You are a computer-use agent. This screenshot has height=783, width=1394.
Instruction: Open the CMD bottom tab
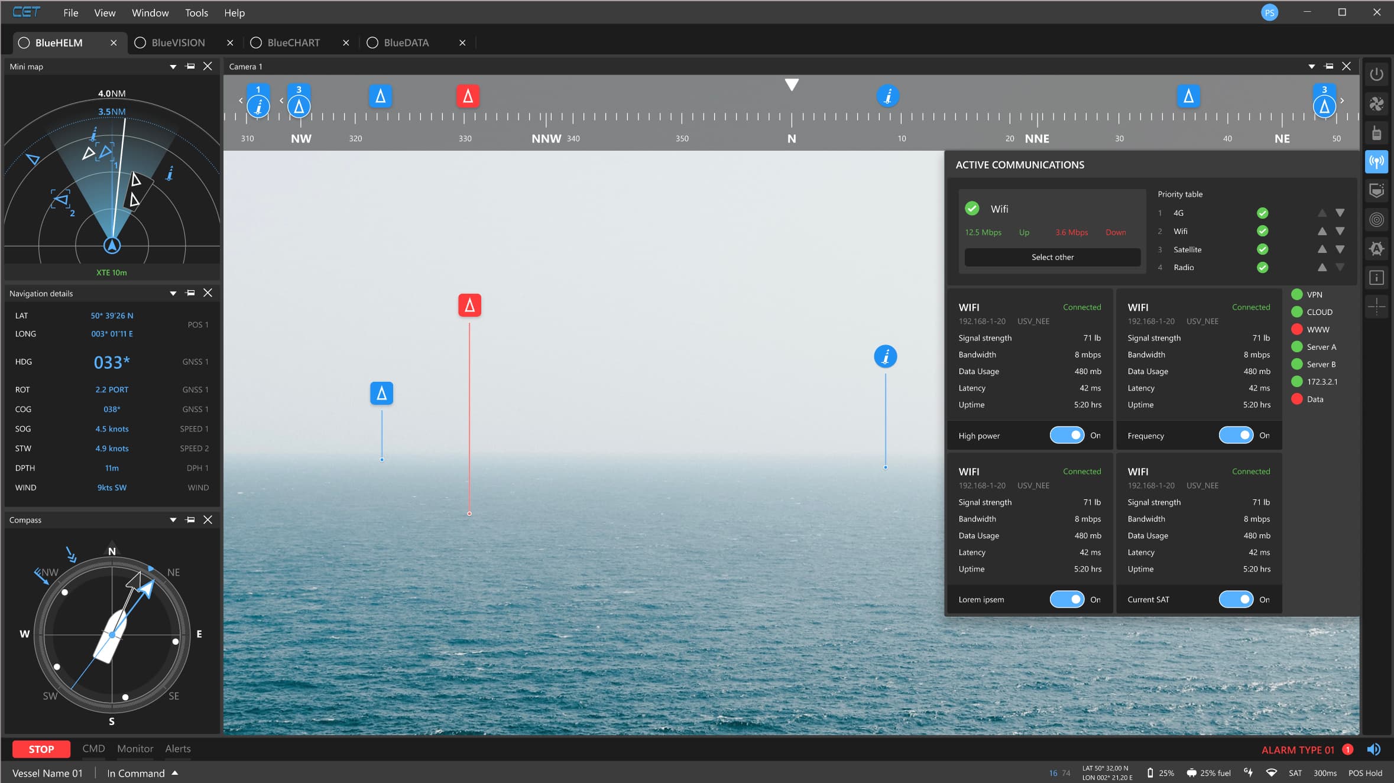pos(93,749)
